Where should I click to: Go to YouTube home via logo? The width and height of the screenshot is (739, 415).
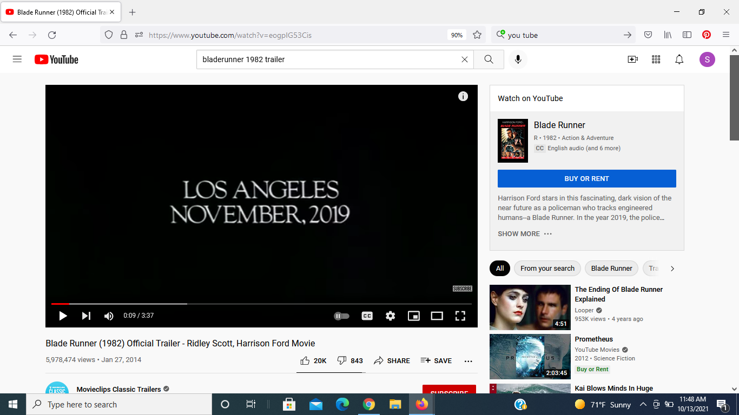(x=56, y=59)
